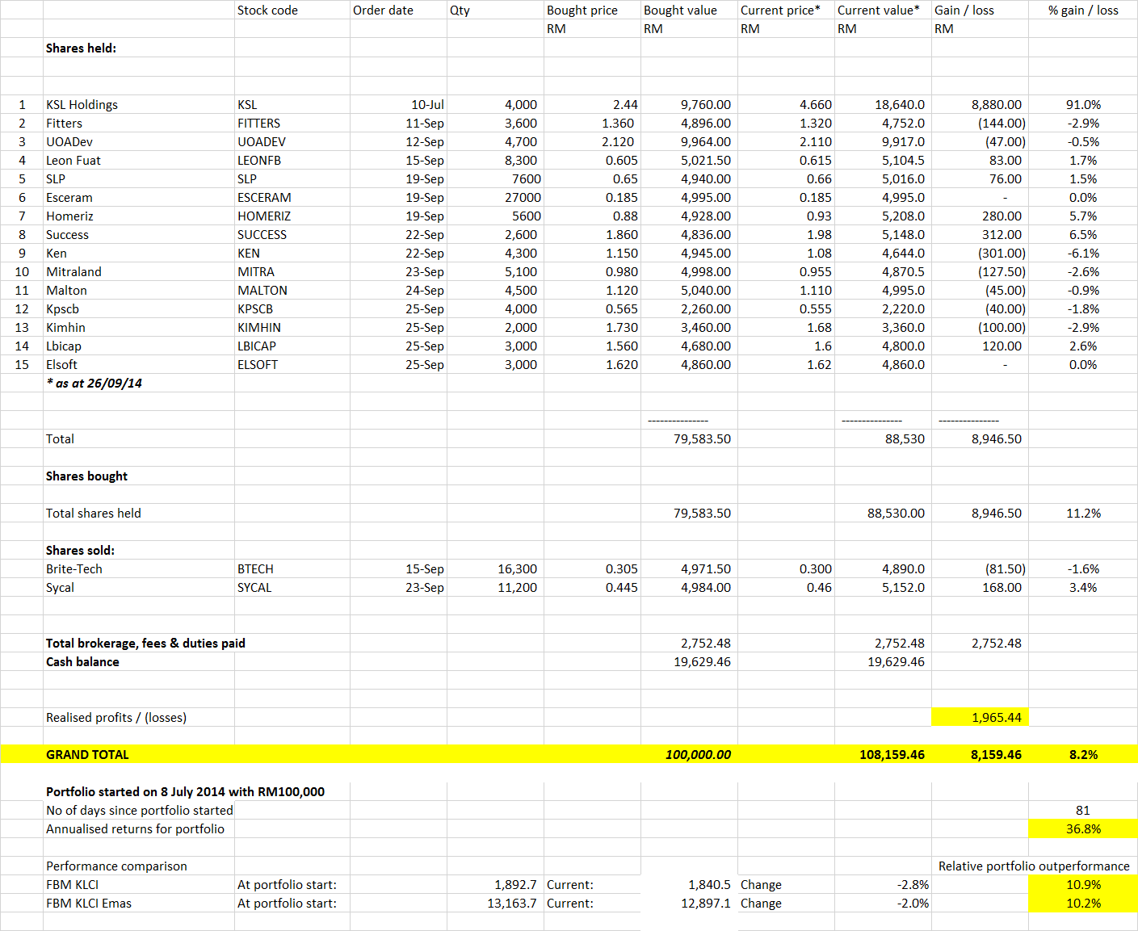1138x931 pixels.
Task: Click the KIMHIN stock code cell
Action: pyautogui.click(x=292, y=327)
